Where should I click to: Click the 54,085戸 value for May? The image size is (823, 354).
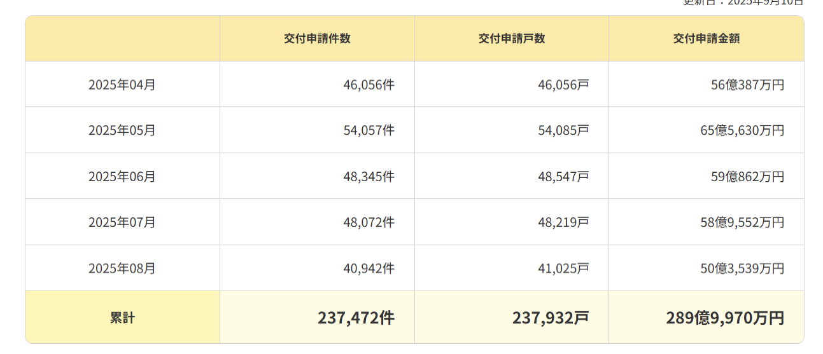[x=563, y=130]
